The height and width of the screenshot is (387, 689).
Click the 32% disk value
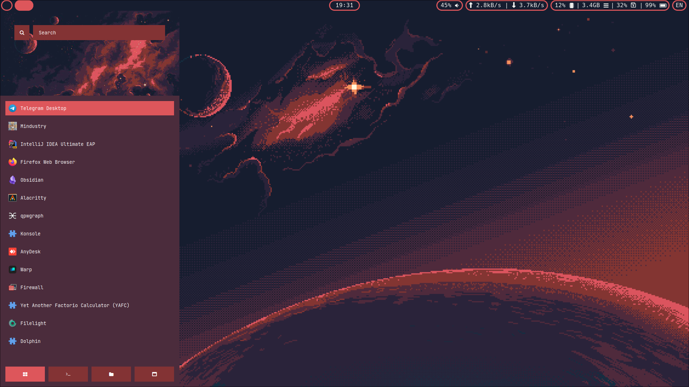point(622,5)
